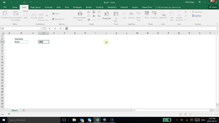Open Recommended Charts
Viewport: 219px width, 123px height.
coord(80,16)
